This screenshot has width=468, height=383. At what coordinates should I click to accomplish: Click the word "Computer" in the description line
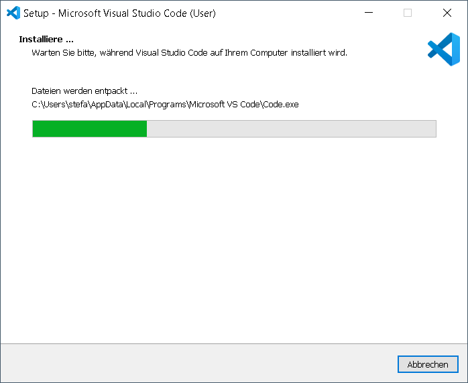coord(273,52)
